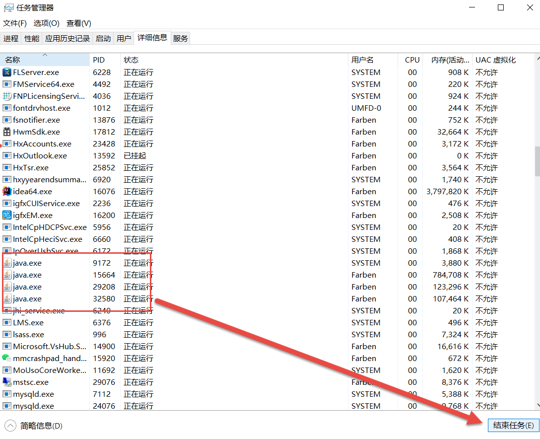This screenshot has width=540, height=439.
Task: Sort by the PID column header
Action: tap(105, 60)
